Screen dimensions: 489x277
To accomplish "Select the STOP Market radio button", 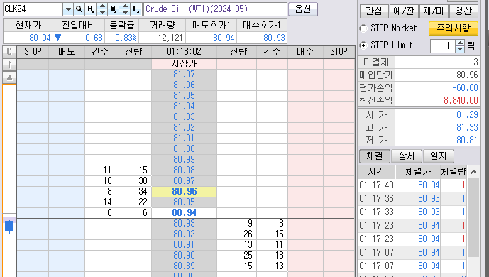I will point(363,28).
